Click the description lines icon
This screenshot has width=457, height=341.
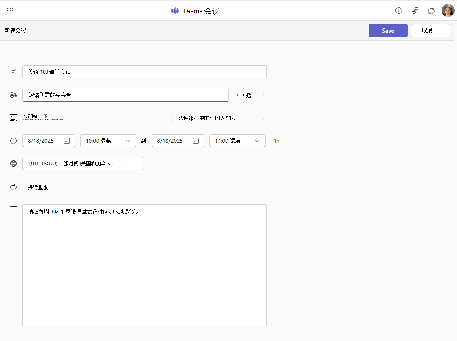[x=13, y=208]
